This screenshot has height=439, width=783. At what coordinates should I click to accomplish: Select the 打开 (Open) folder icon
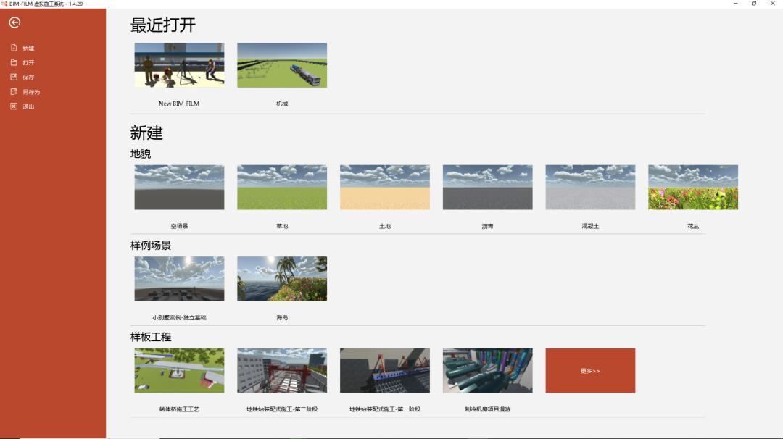(x=13, y=62)
